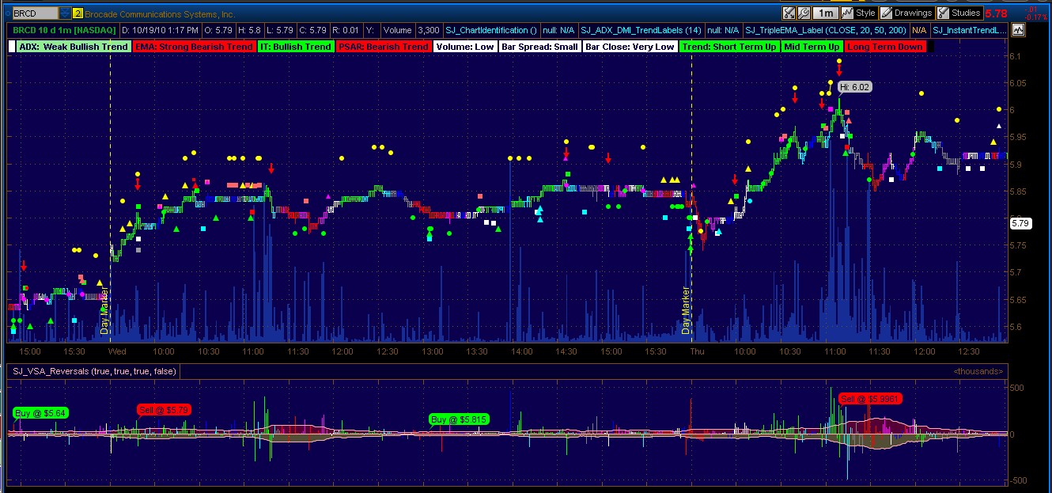Click the ADX: Weak Bullish Trend label

coord(72,47)
